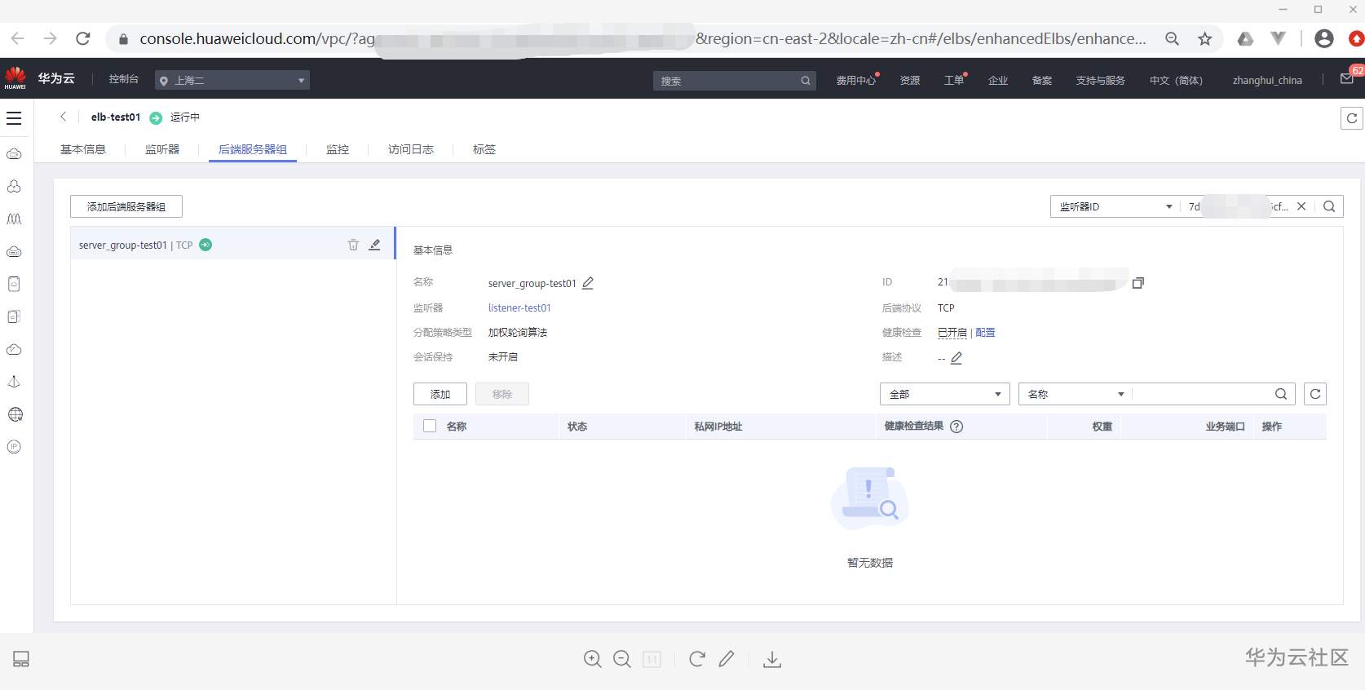Click the 配置 health check link
Screen dimensions: 1365x690
point(985,332)
